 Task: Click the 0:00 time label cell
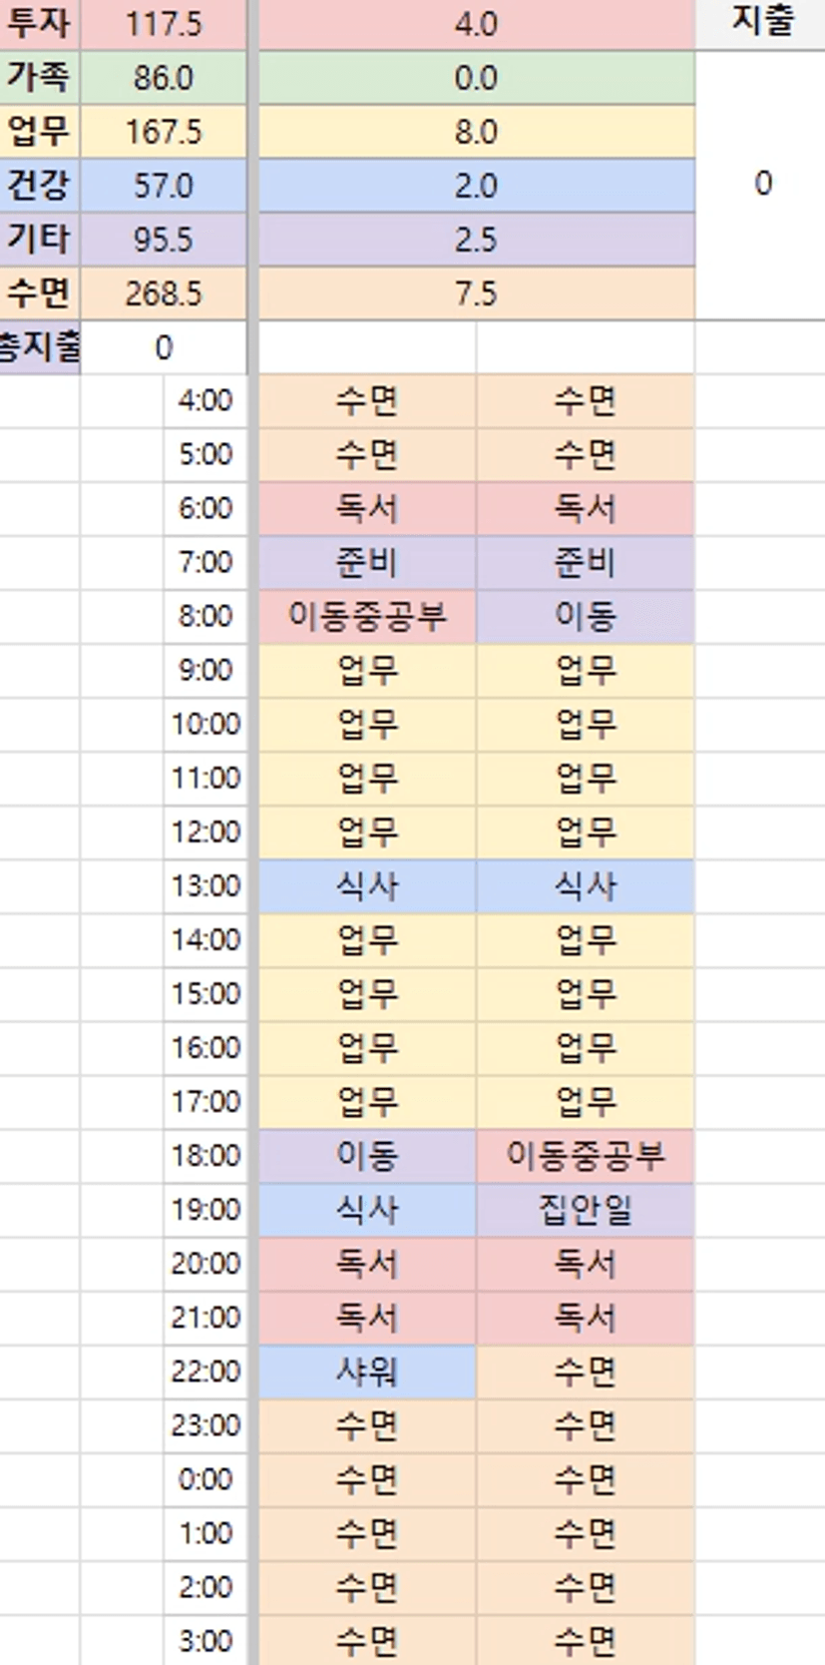point(206,1479)
